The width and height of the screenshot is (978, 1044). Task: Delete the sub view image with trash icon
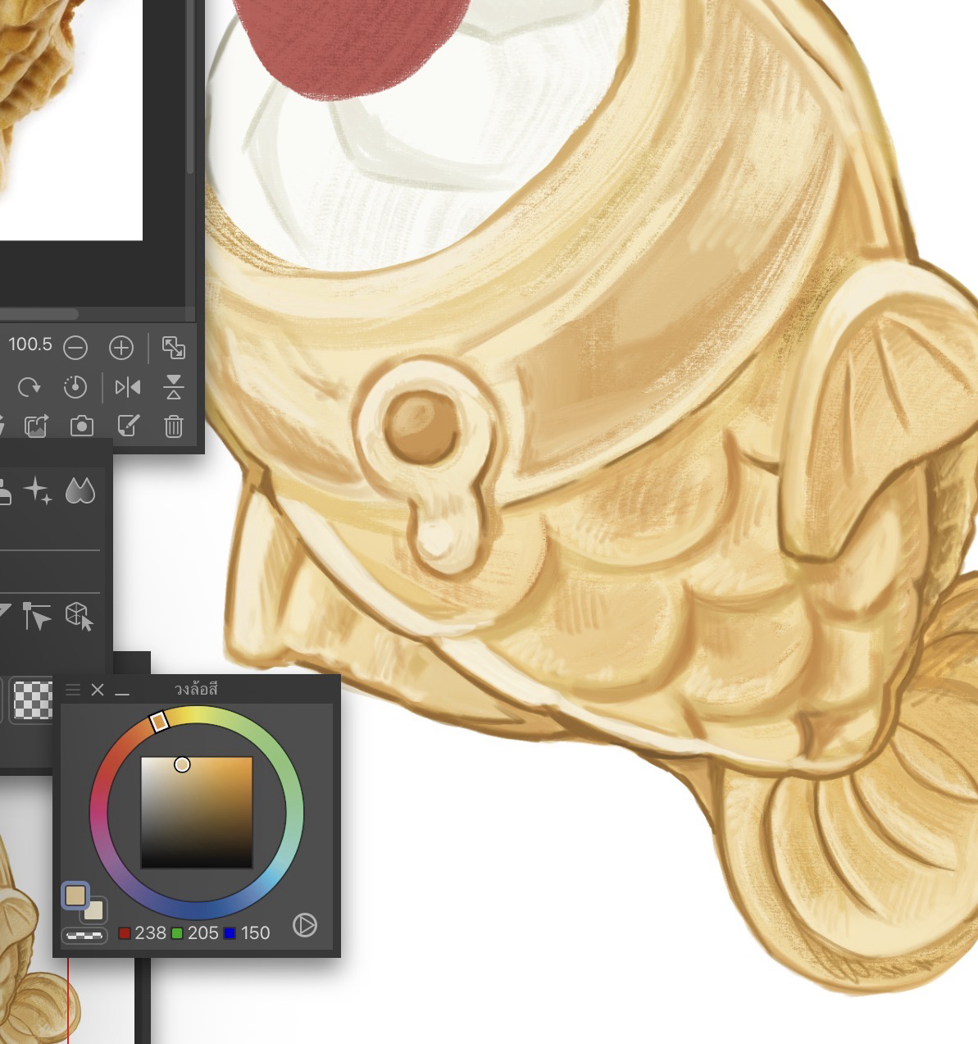[173, 426]
